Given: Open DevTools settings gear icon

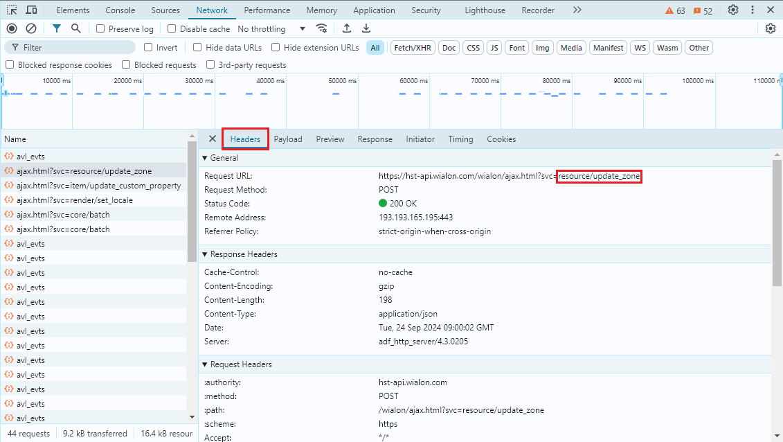Looking at the screenshot, I should pos(733,10).
